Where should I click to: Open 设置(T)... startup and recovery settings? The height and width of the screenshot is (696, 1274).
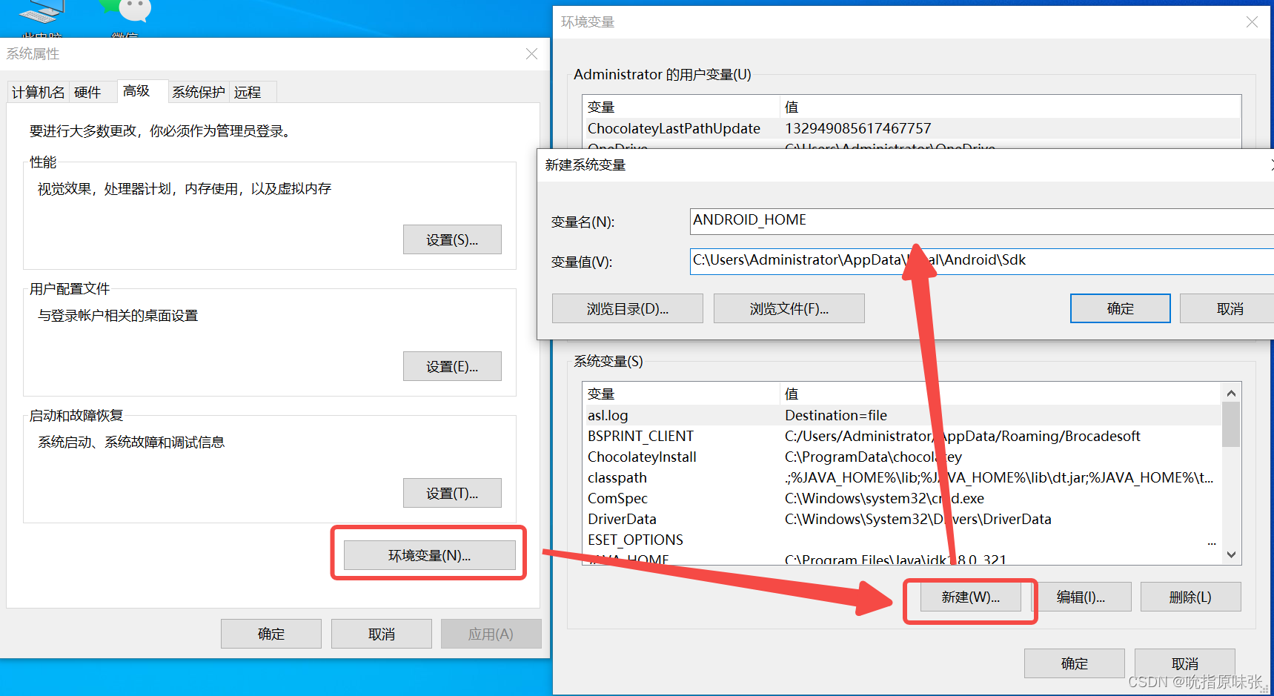[452, 493]
